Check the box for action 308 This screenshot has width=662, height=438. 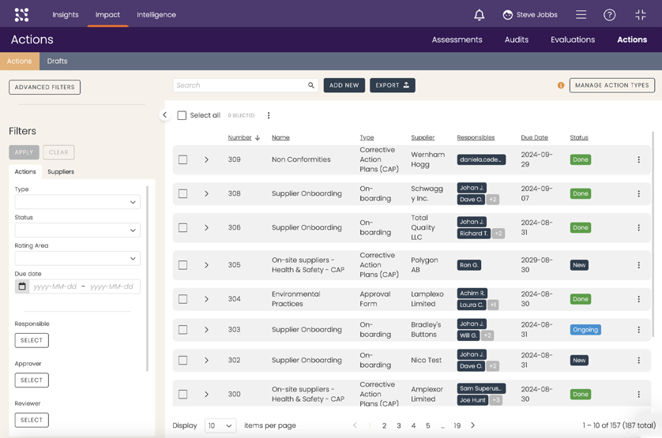[182, 193]
